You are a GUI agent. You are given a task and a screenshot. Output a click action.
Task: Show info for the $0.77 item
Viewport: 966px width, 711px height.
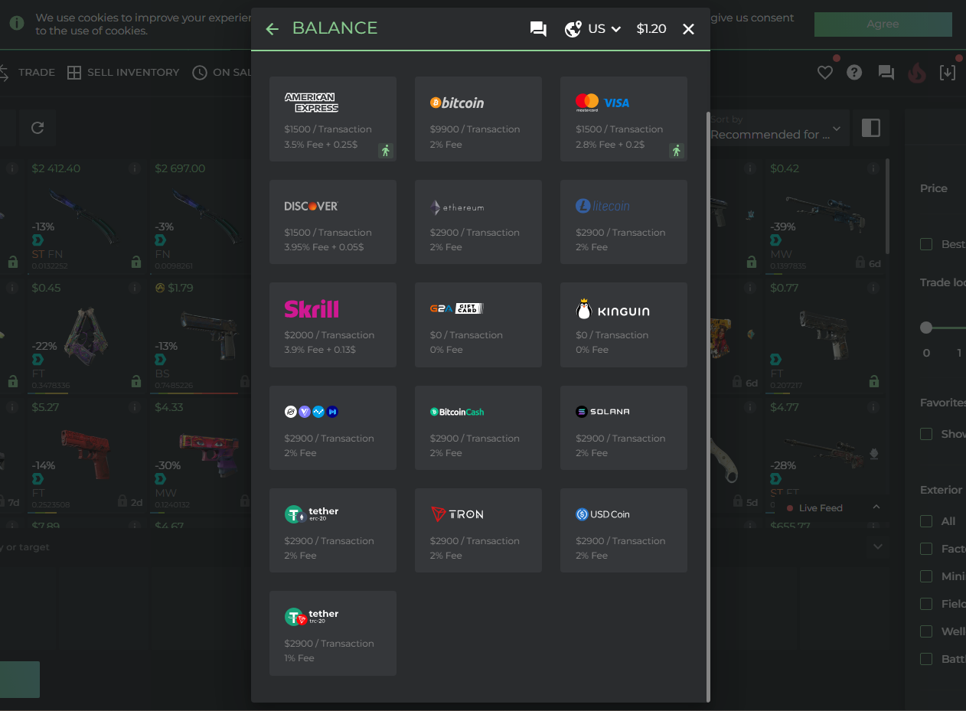pyautogui.click(x=873, y=289)
